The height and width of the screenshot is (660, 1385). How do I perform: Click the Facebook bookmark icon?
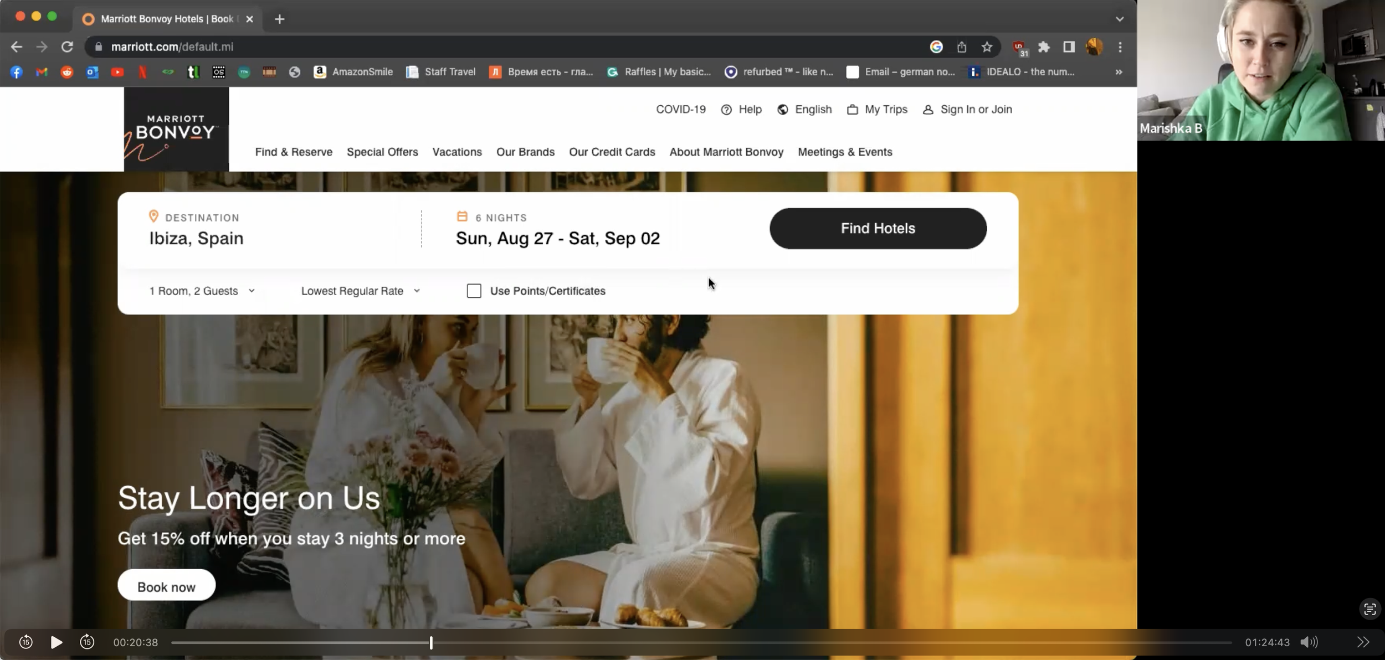[16, 72]
